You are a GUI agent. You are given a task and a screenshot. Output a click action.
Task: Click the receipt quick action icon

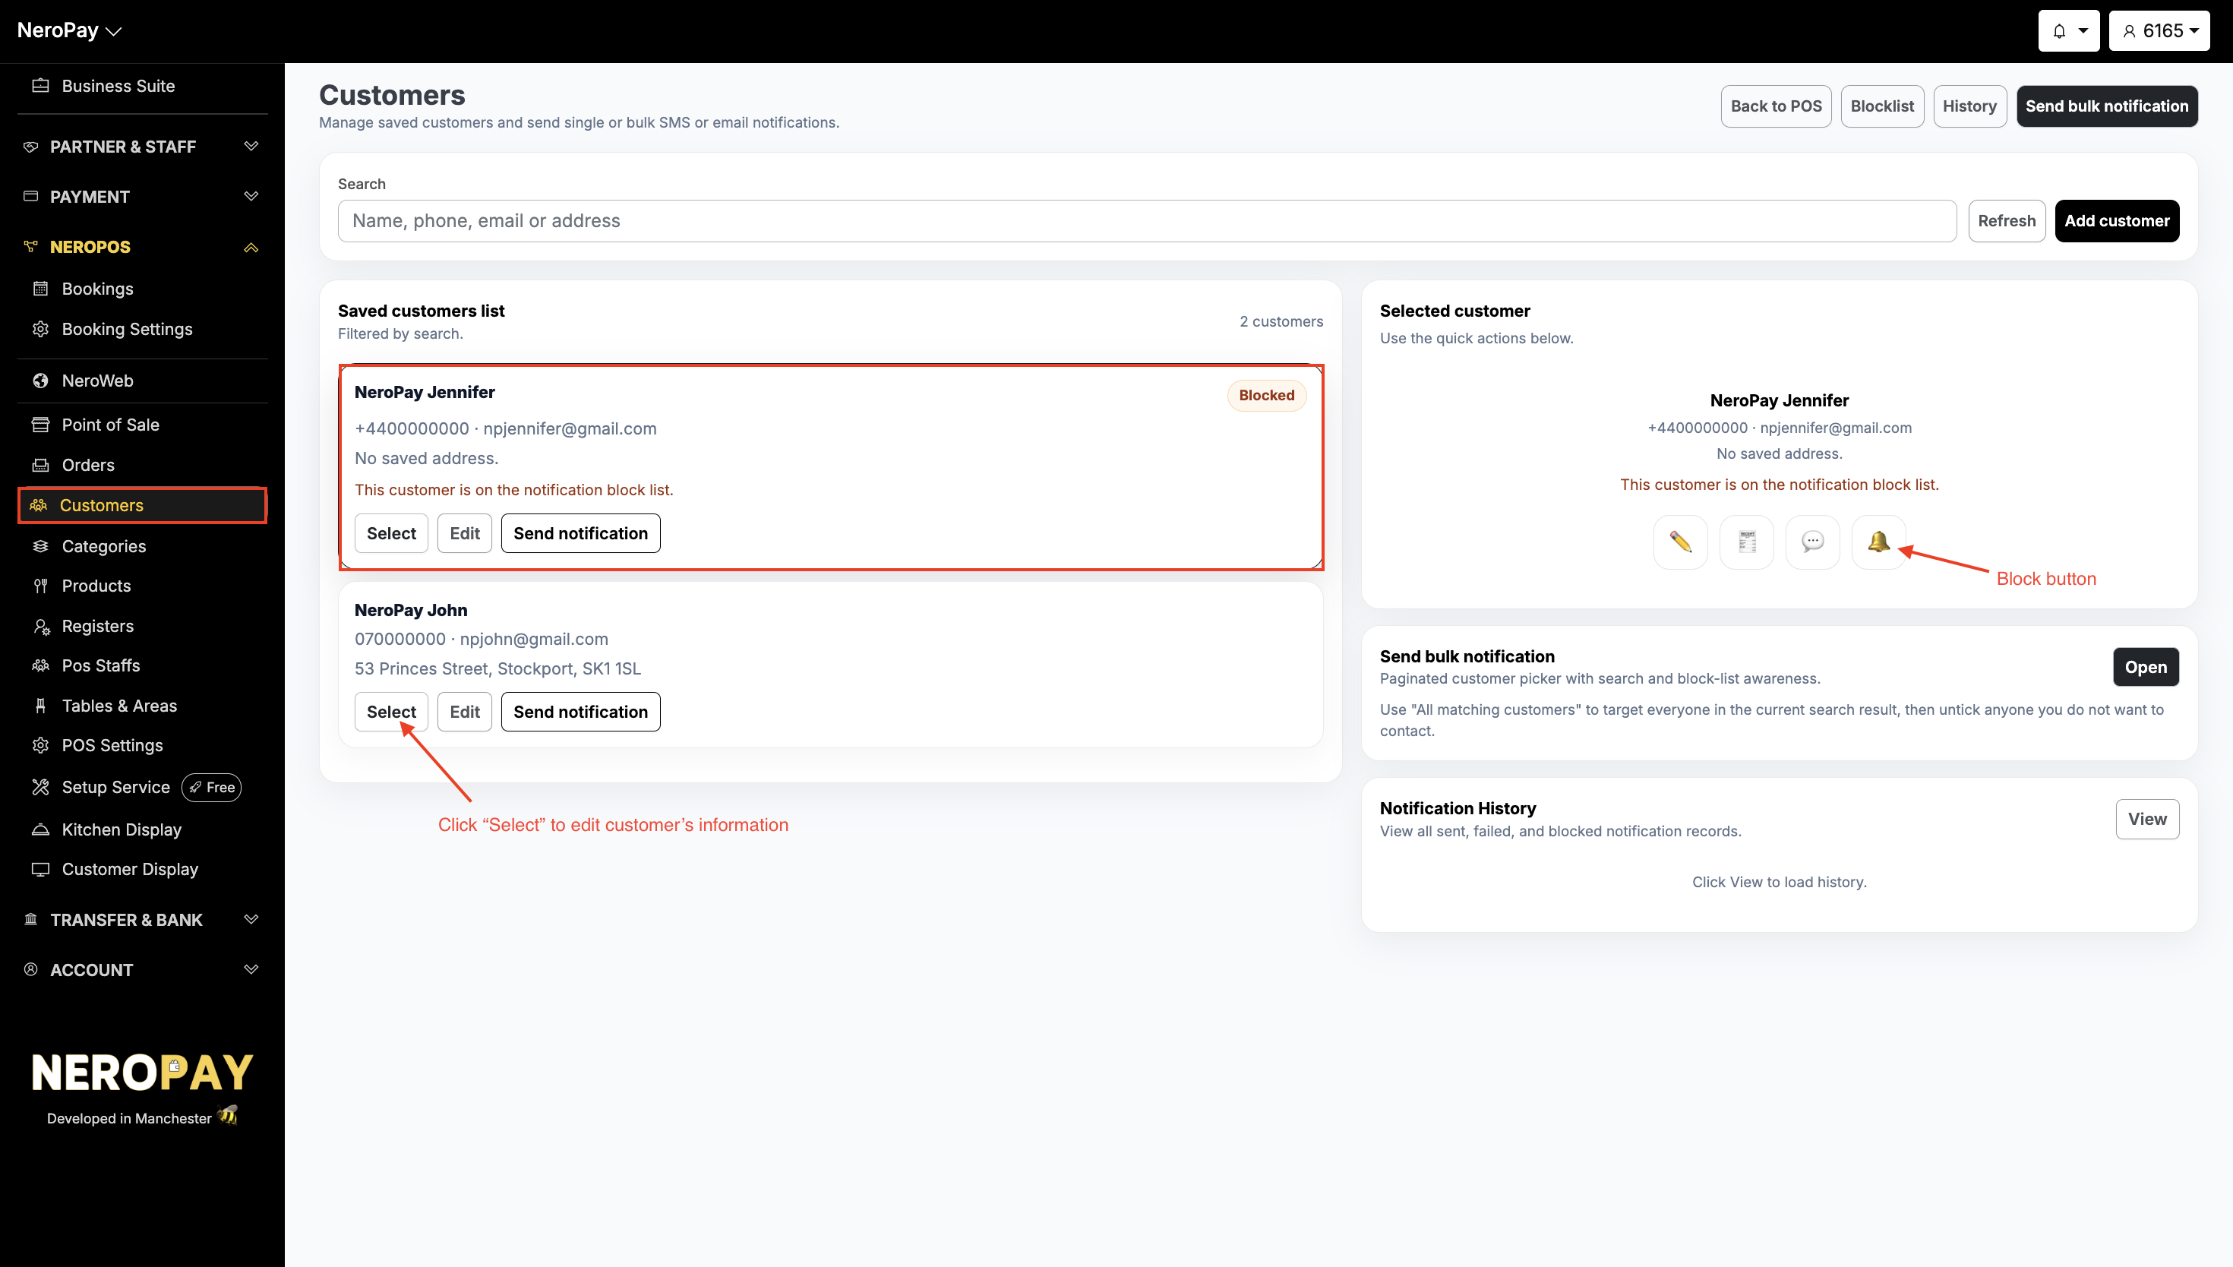1746,542
